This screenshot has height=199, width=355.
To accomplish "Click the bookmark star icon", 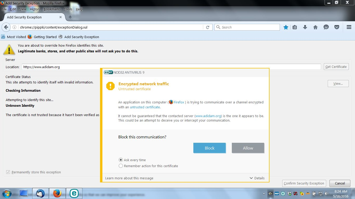I will pos(286,27).
